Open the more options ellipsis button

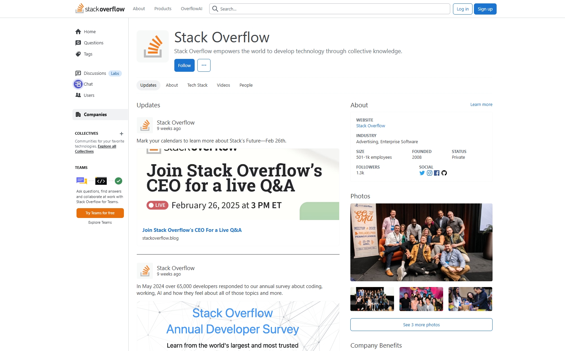coord(204,65)
